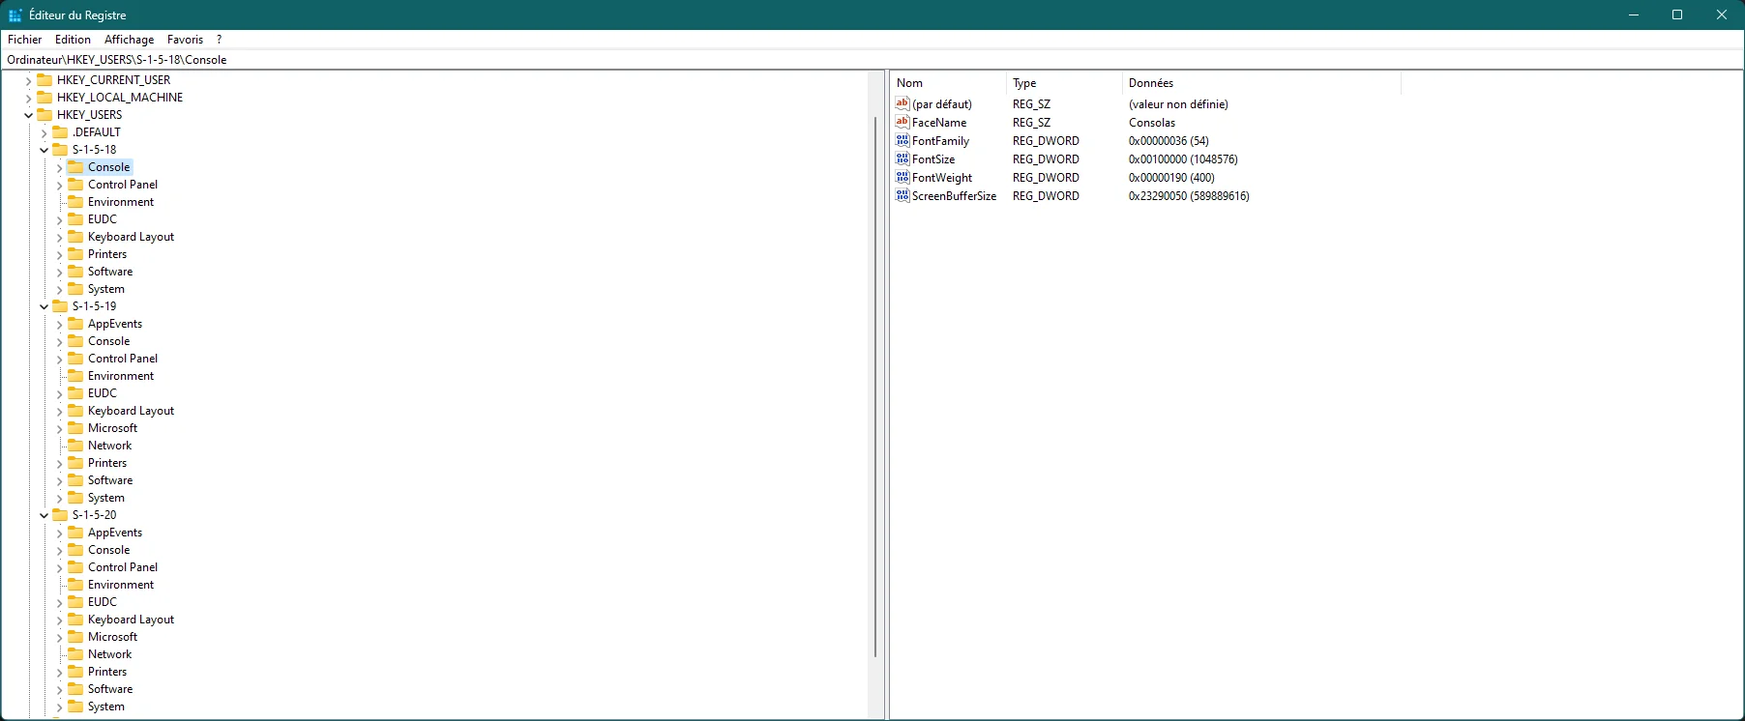Viewport: 1745px width, 721px height.
Task: Open the Favoris menu
Action: tap(185, 40)
